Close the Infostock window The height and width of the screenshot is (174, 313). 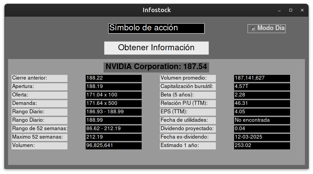point(302,10)
